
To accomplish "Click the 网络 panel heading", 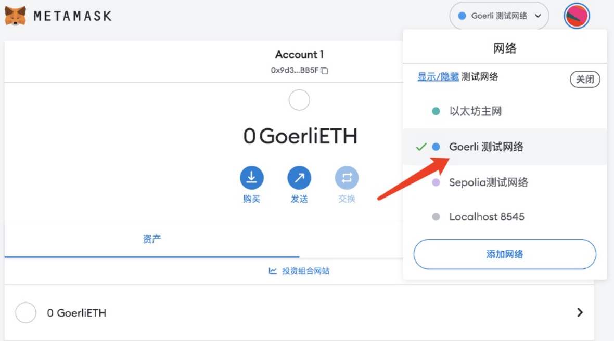I will (505, 48).
